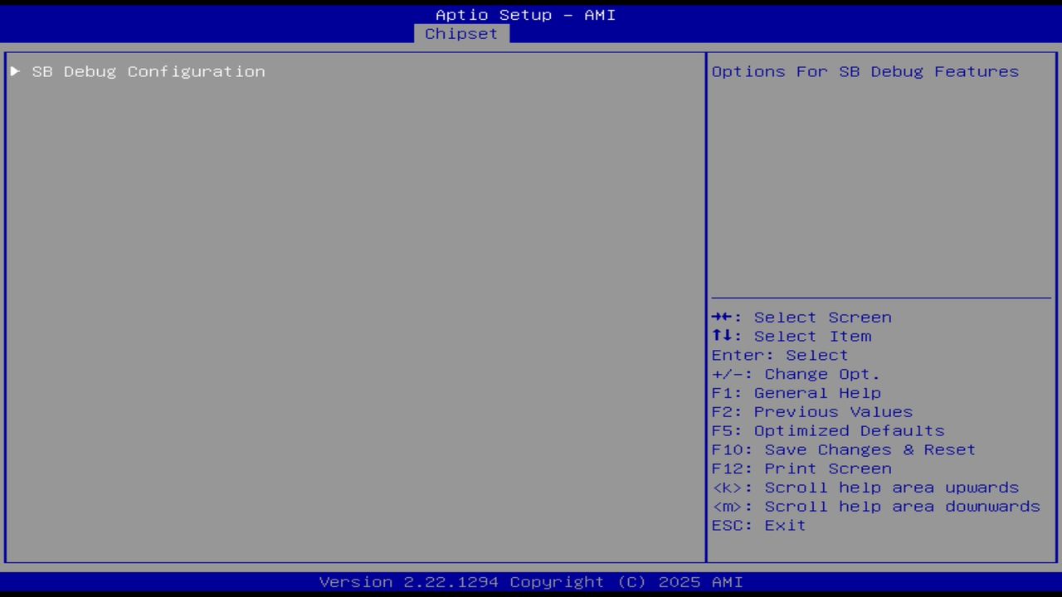Load F5 Optimized Defaults

coord(827,430)
